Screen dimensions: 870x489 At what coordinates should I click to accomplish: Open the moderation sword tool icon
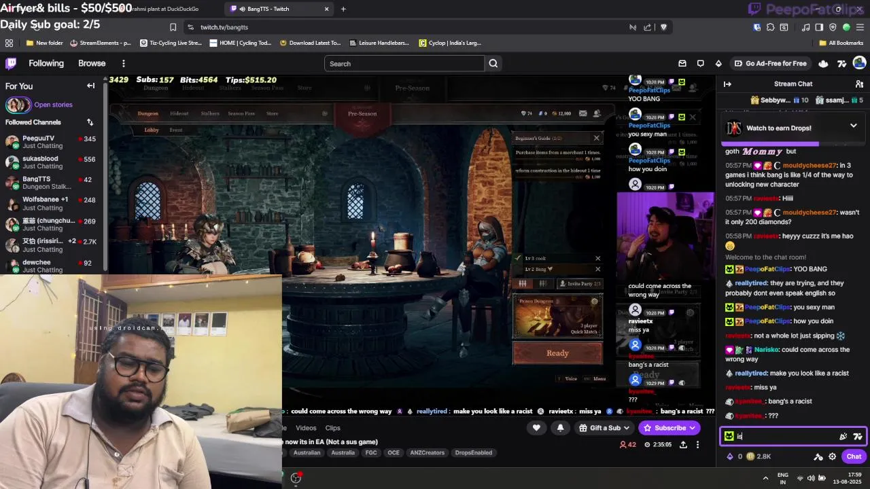(x=818, y=456)
